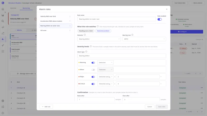The width and height of the screenshot is (207, 116).
Task: Select the Velocity RMS over limit rule
Action: (56, 16)
